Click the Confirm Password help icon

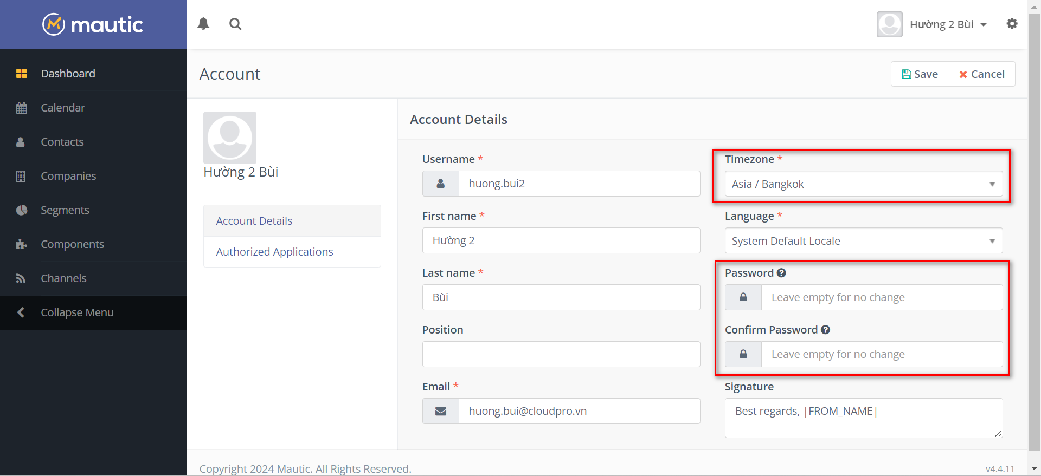point(825,330)
